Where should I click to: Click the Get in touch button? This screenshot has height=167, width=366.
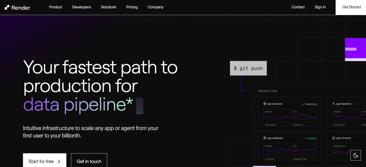[x=89, y=161]
